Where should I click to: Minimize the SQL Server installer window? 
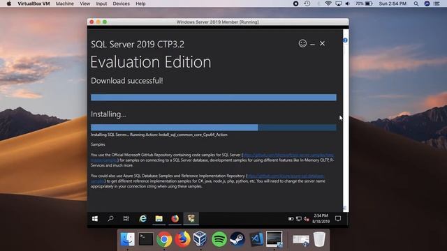coord(313,44)
